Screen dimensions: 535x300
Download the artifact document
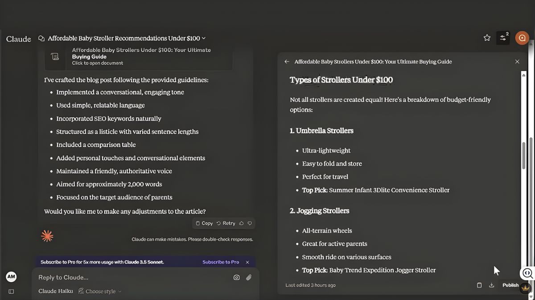(x=492, y=285)
